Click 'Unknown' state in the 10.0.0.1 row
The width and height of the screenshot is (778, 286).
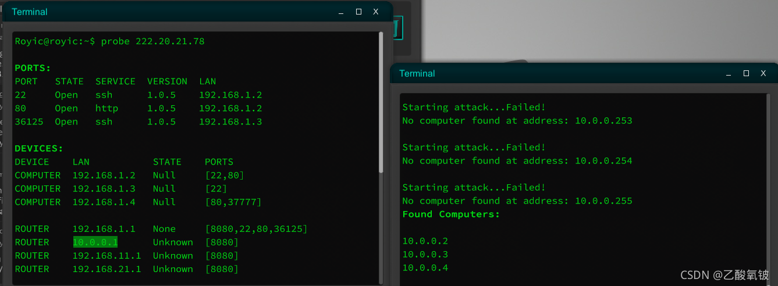(173, 242)
